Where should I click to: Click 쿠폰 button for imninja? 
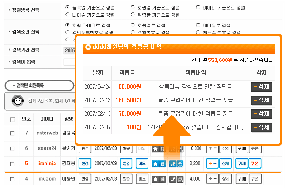255,164
